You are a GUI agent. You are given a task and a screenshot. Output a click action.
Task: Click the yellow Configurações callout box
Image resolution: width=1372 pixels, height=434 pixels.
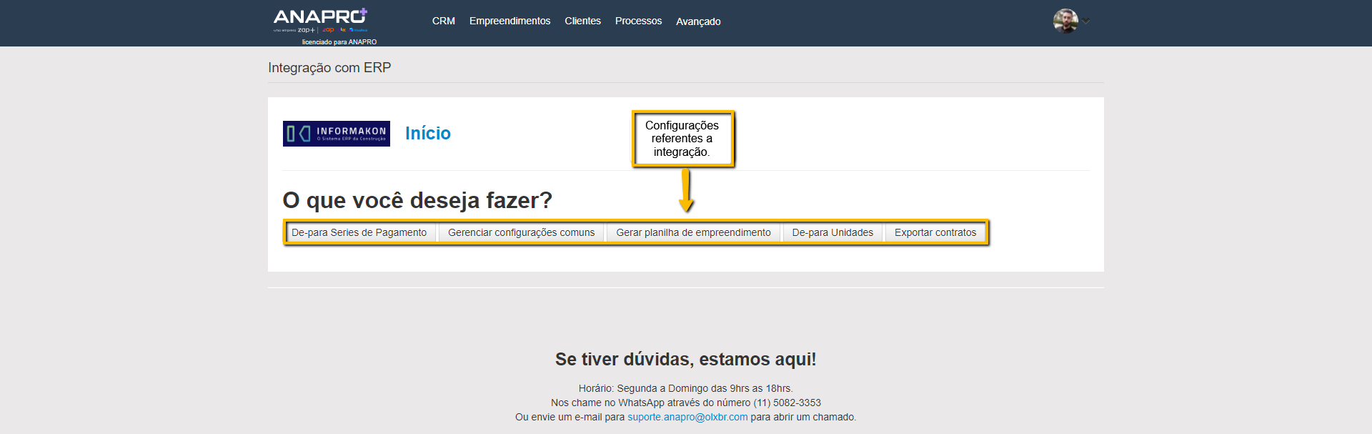click(x=682, y=139)
